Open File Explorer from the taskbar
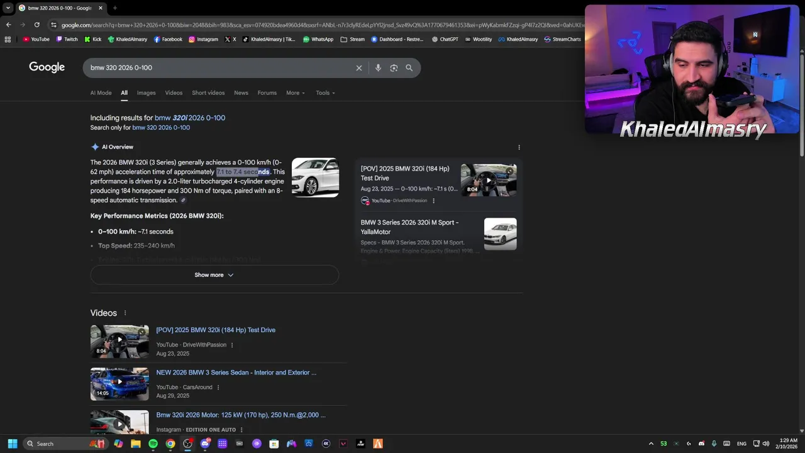The width and height of the screenshot is (805, 453). pyautogui.click(x=136, y=444)
